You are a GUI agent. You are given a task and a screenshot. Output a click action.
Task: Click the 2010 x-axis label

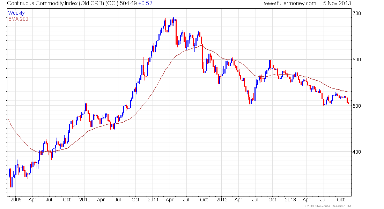click(x=85, y=200)
